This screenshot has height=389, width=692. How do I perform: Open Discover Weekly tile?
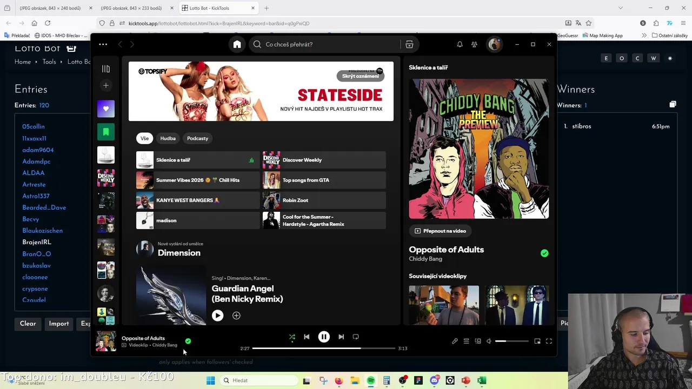click(324, 160)
